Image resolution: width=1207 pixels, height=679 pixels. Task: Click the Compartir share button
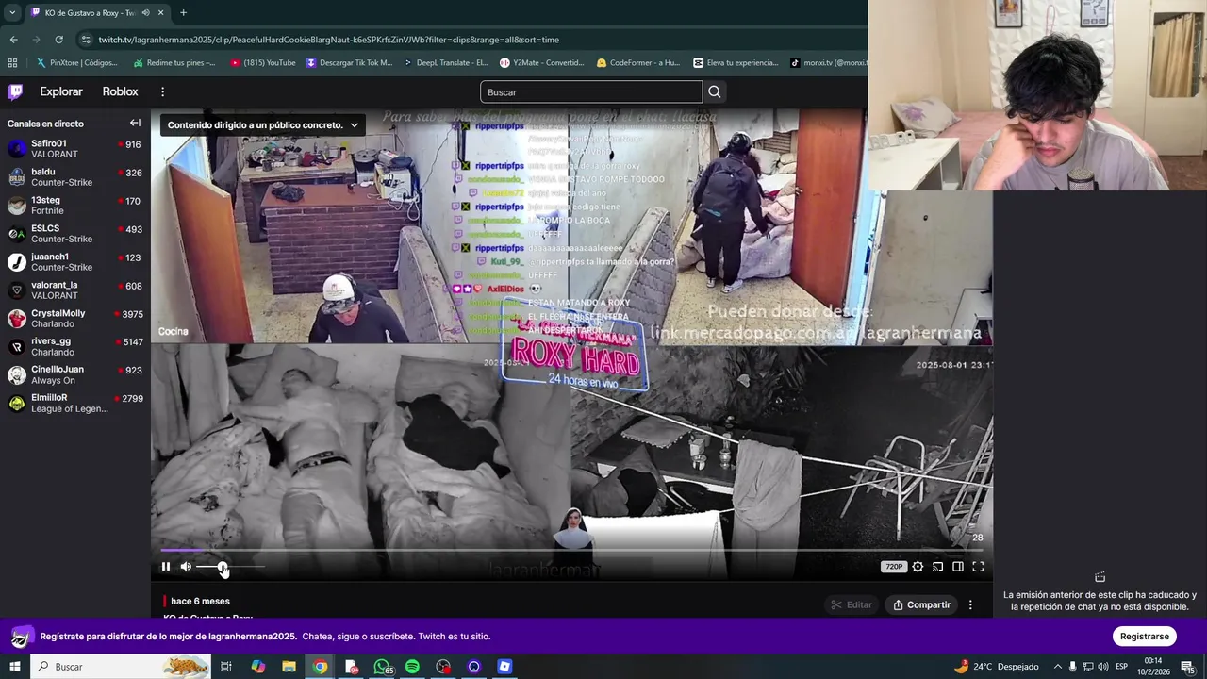(921, 604)
